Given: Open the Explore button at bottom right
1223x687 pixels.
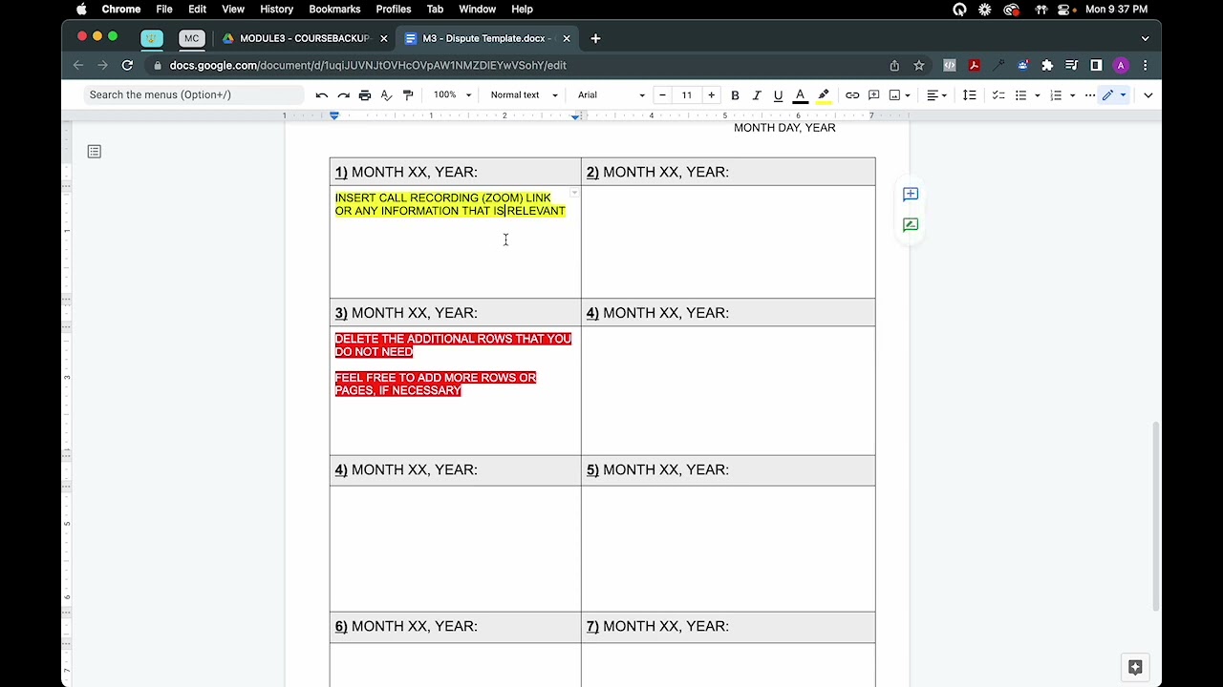Looking at the screenshot, I should (x=1135, y=667).
